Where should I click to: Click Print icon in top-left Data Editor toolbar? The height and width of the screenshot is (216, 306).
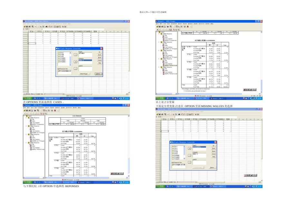coord(29,26)
